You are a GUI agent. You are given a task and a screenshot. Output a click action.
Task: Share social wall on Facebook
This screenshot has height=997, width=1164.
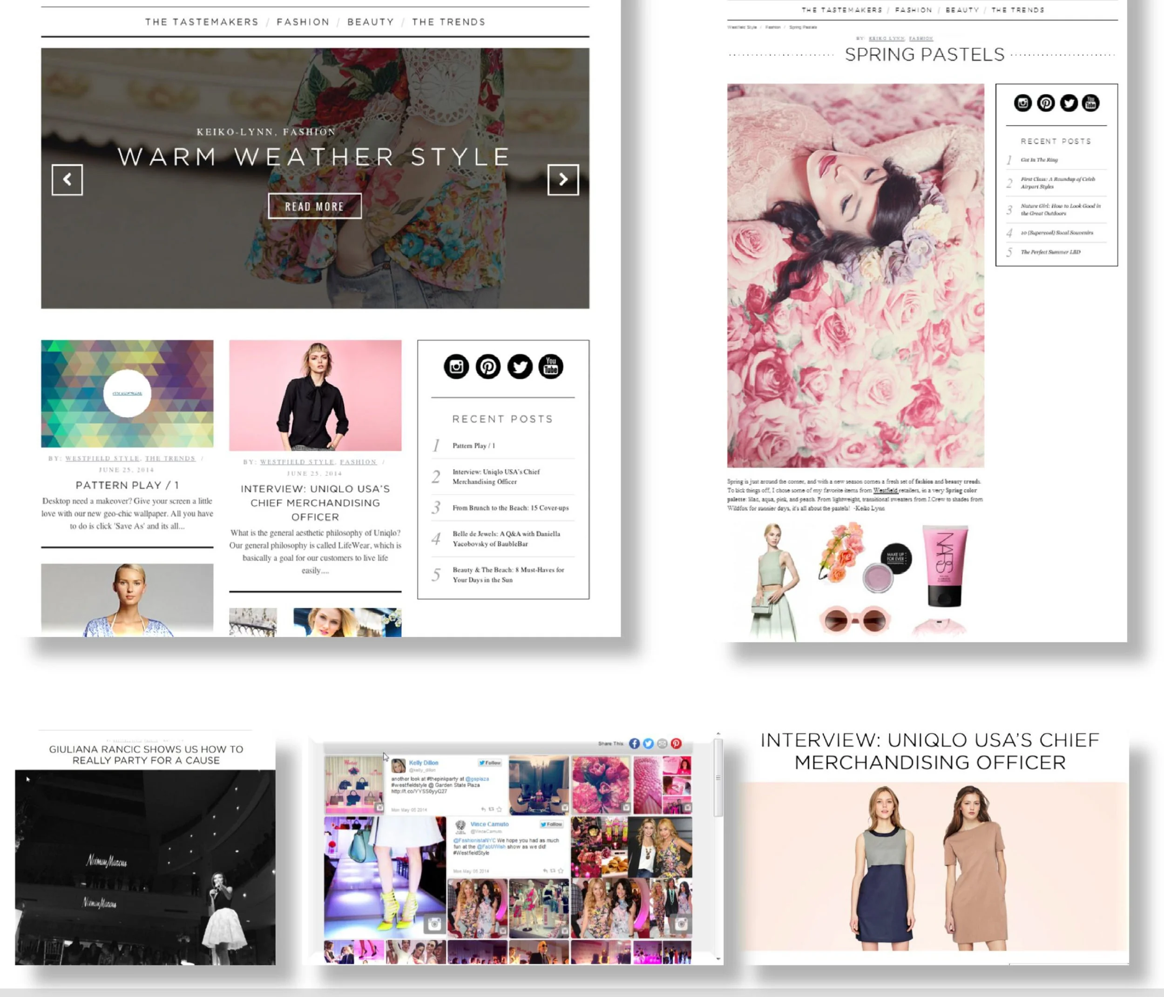(634, 743)
